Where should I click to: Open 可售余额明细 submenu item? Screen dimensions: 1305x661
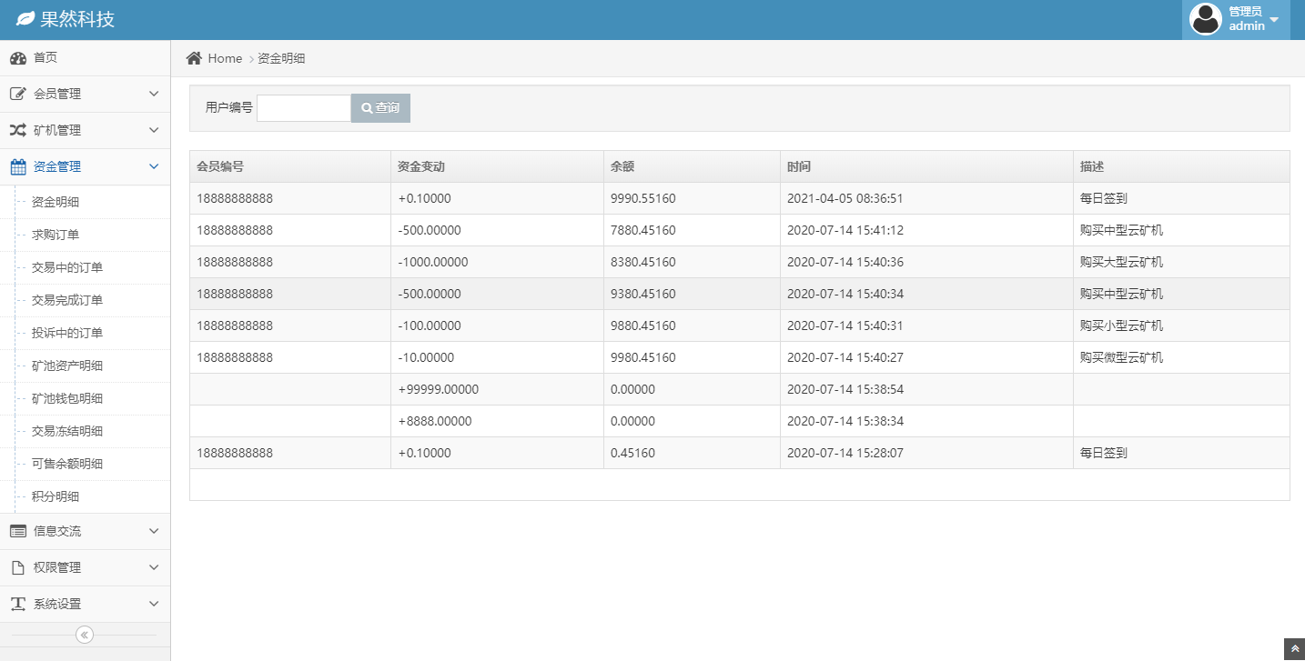click(x=85, y=464)
